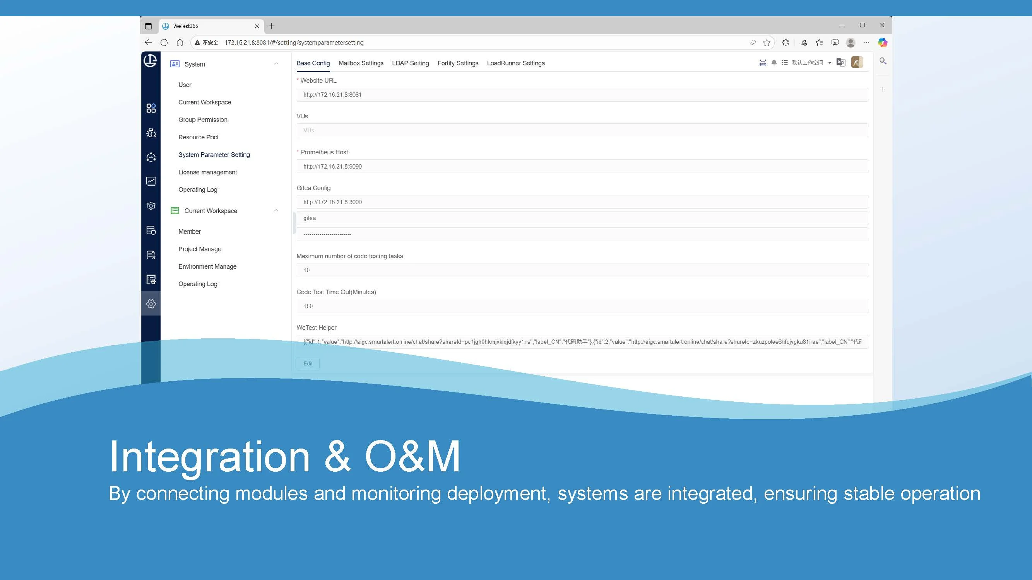
Task: Switch to the Fortify Settings tab
Action: (x=458, y=63)
